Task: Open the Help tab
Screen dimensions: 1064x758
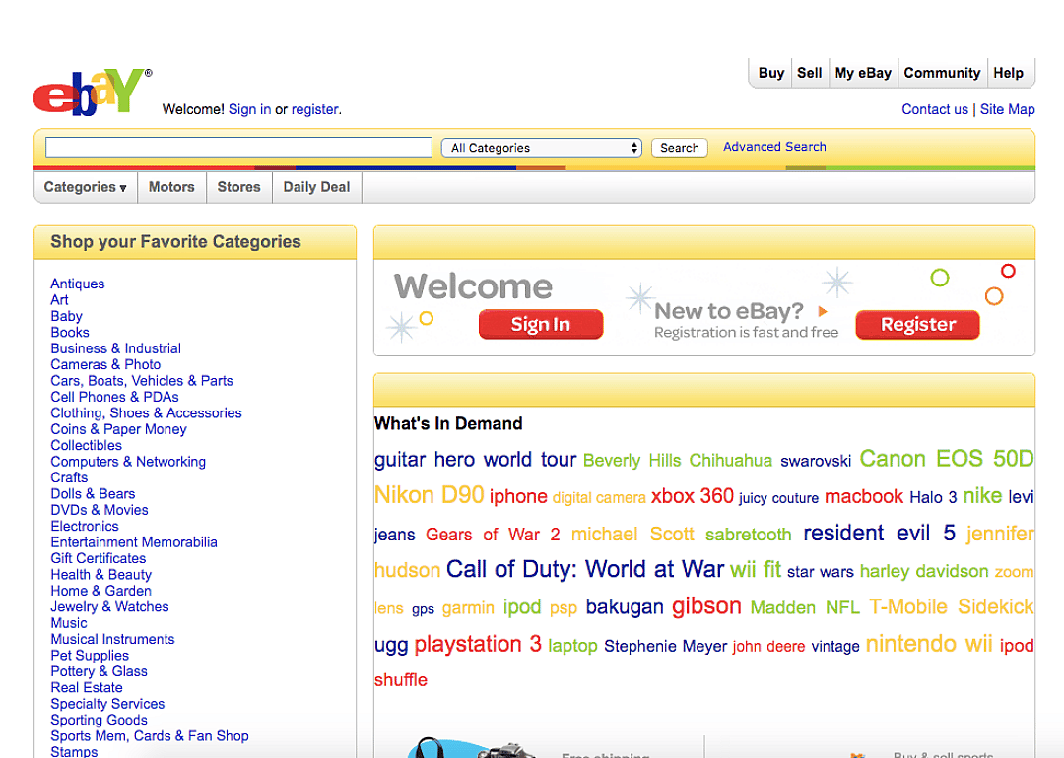Action: coord(1009,73)
